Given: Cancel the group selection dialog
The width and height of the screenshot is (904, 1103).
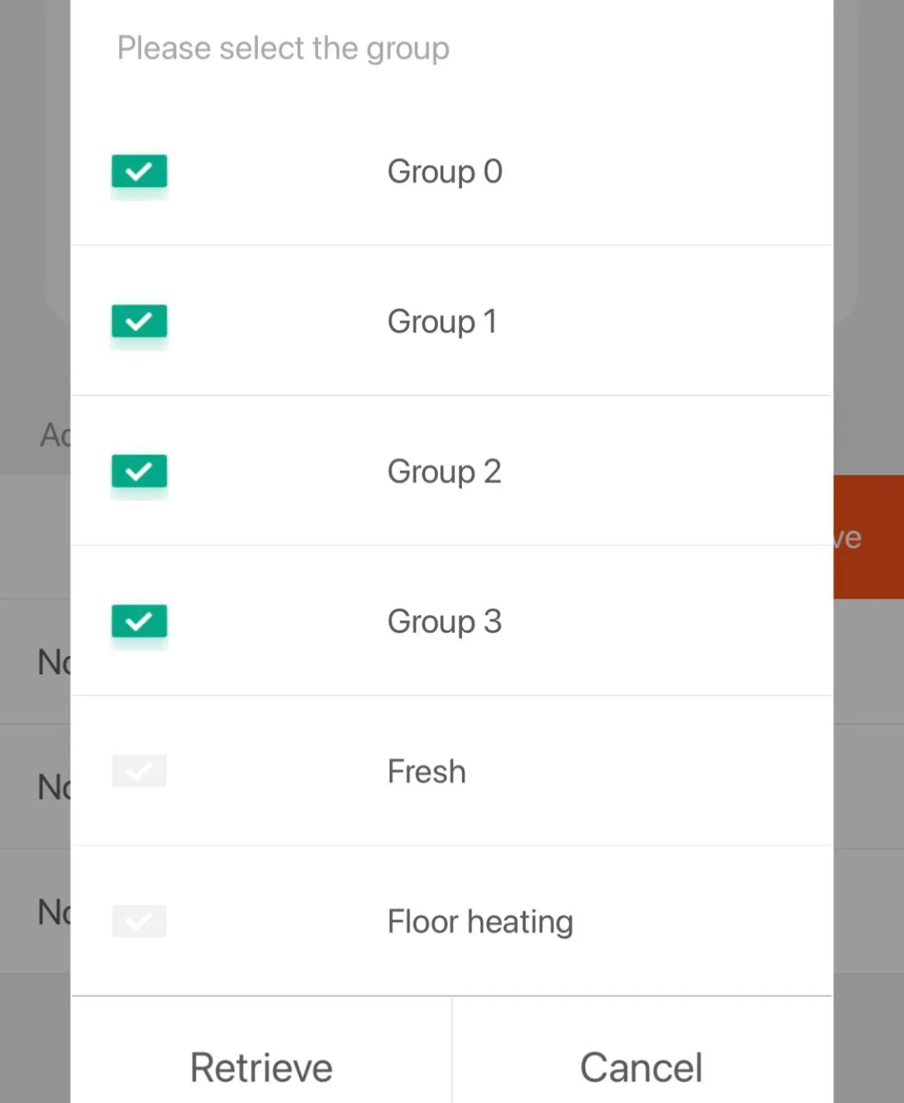Looking at the screenshot, I should pyautogui.click(x=642, y=1067).
